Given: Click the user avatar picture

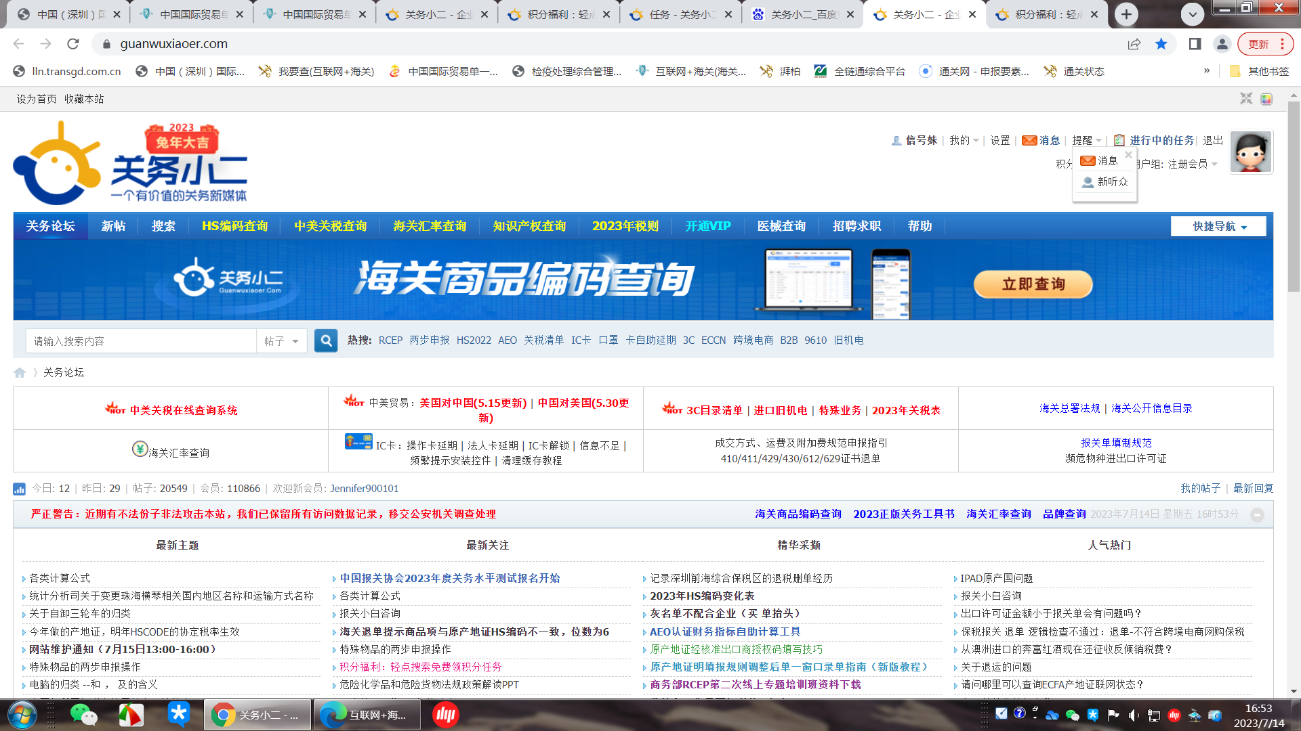Looking at the screenshot, I should click(x=1251, y=152).
